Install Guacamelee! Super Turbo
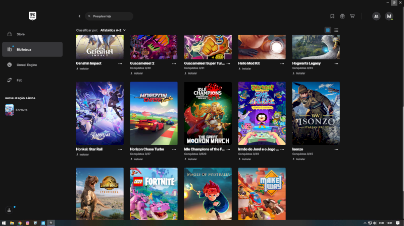This screenshot has width=404, height=226. pyautogui.click(x=191, y=73)
